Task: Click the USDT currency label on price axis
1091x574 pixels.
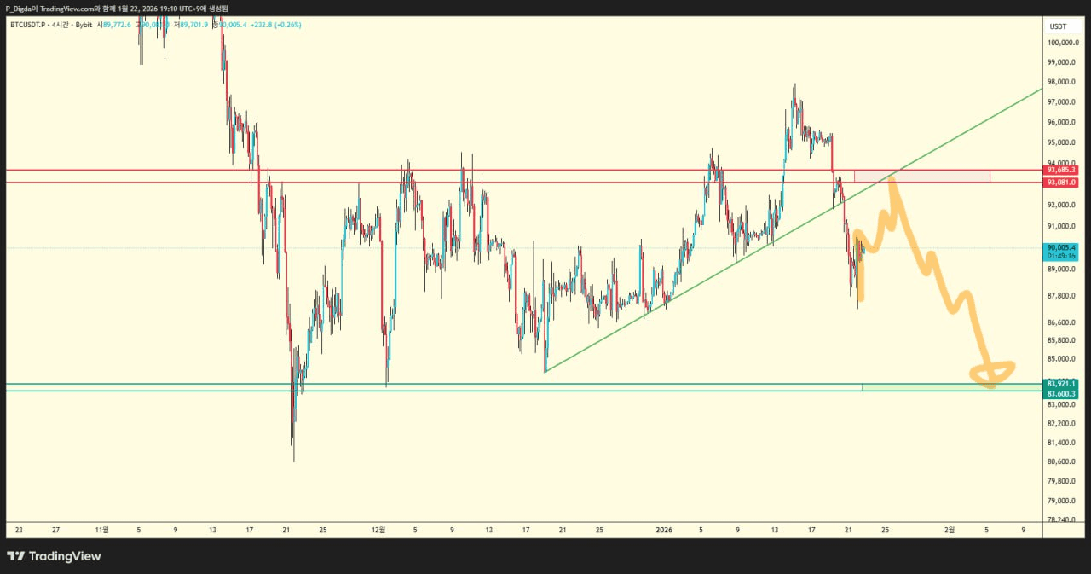Action: pos(1058,26)
